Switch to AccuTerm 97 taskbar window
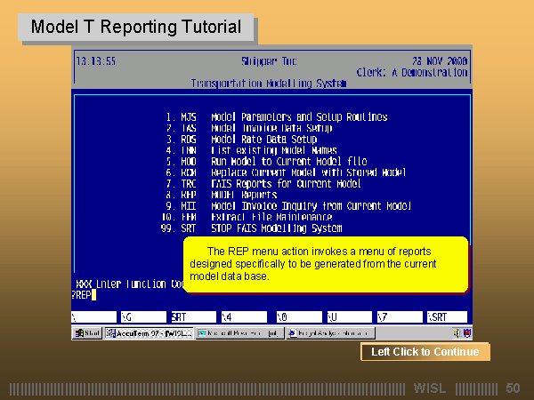Image resolution: width=534 pixels, height=400 pixels. point(148,333)
